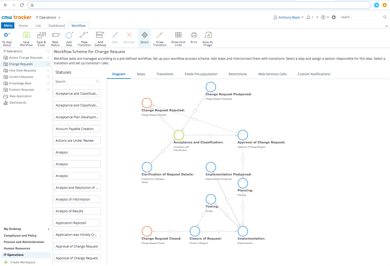Screen dimensions: 390x266
Task: Switch to the Dashboard tab
Action: [x=57, y=26]
